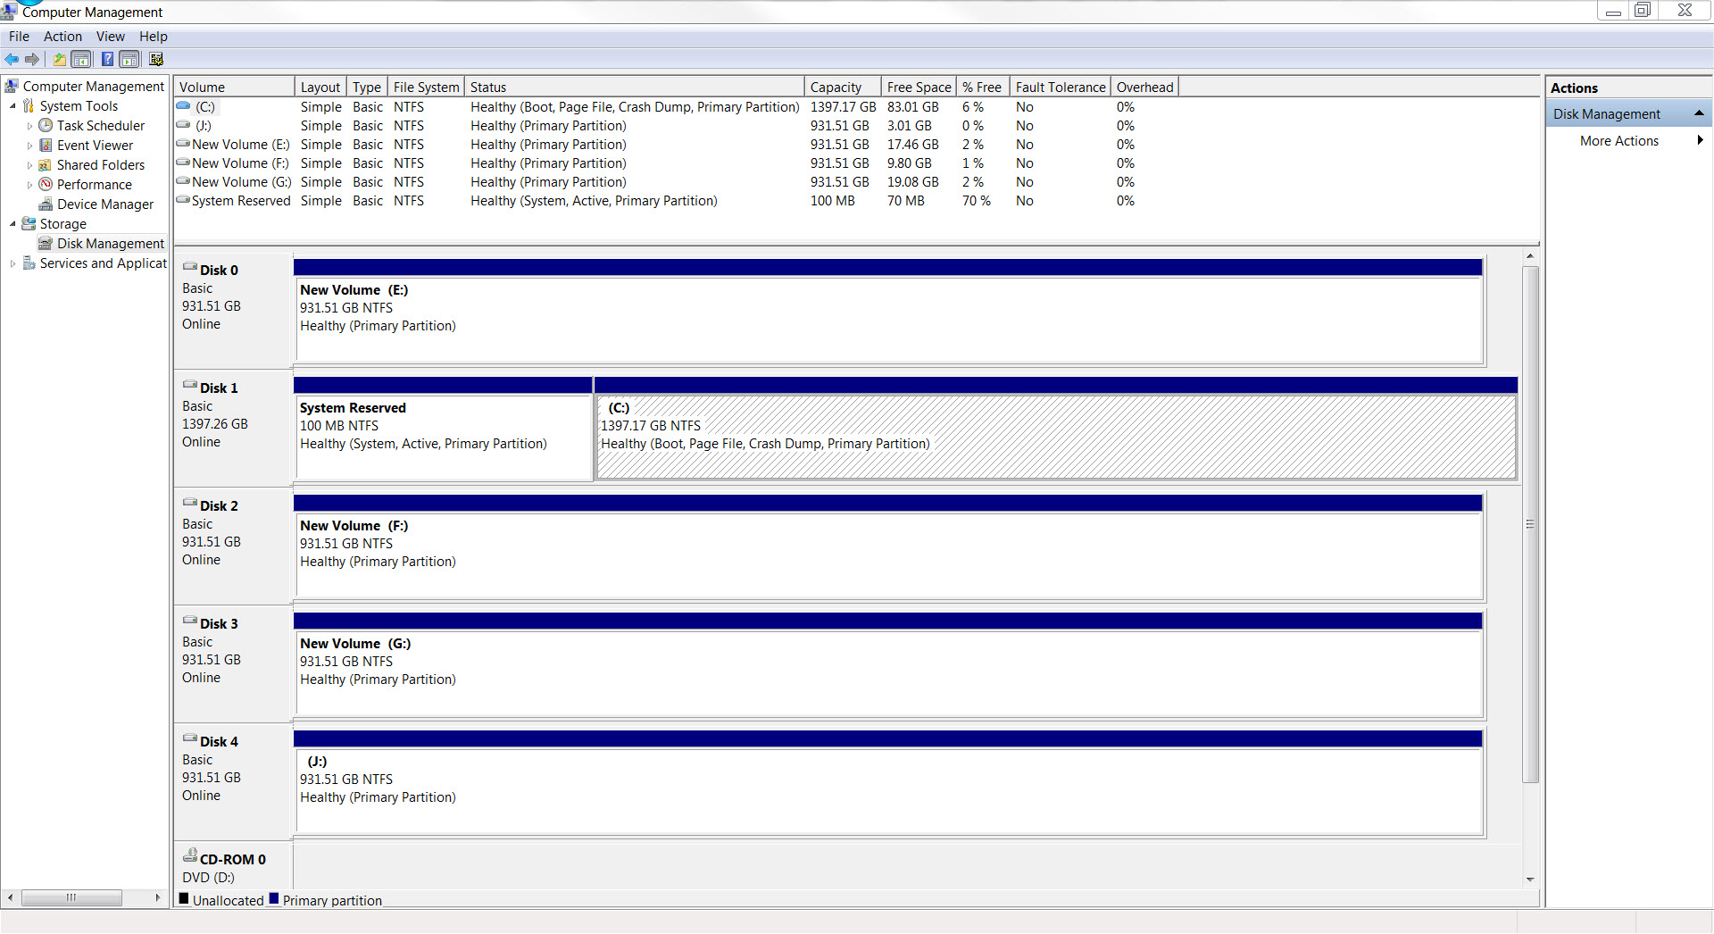The width and height of the screenshot is (1714, 934).
Task: Click the Device Manager icon
Action: (x=46, y=204)
